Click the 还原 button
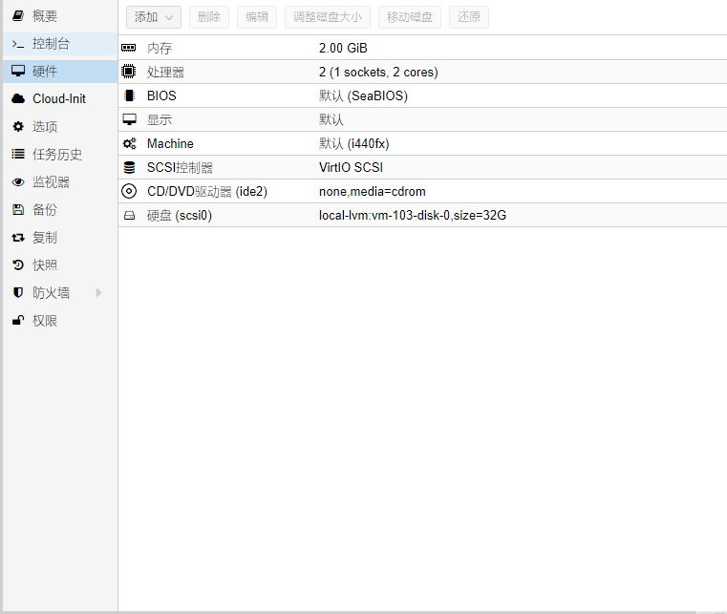Viewport: 727px width, 614px height. tap(469, 17)
